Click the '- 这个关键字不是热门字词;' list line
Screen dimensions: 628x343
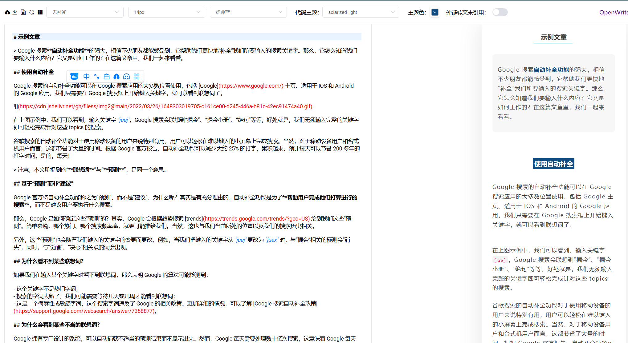[x=46, y=289]
